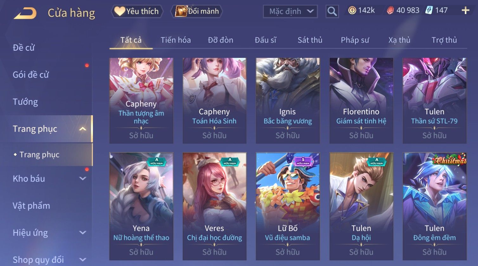Viewport: 478px width, 266px height.
Task: Open Gói đề cử in sidebar
Action: [31, 75]
